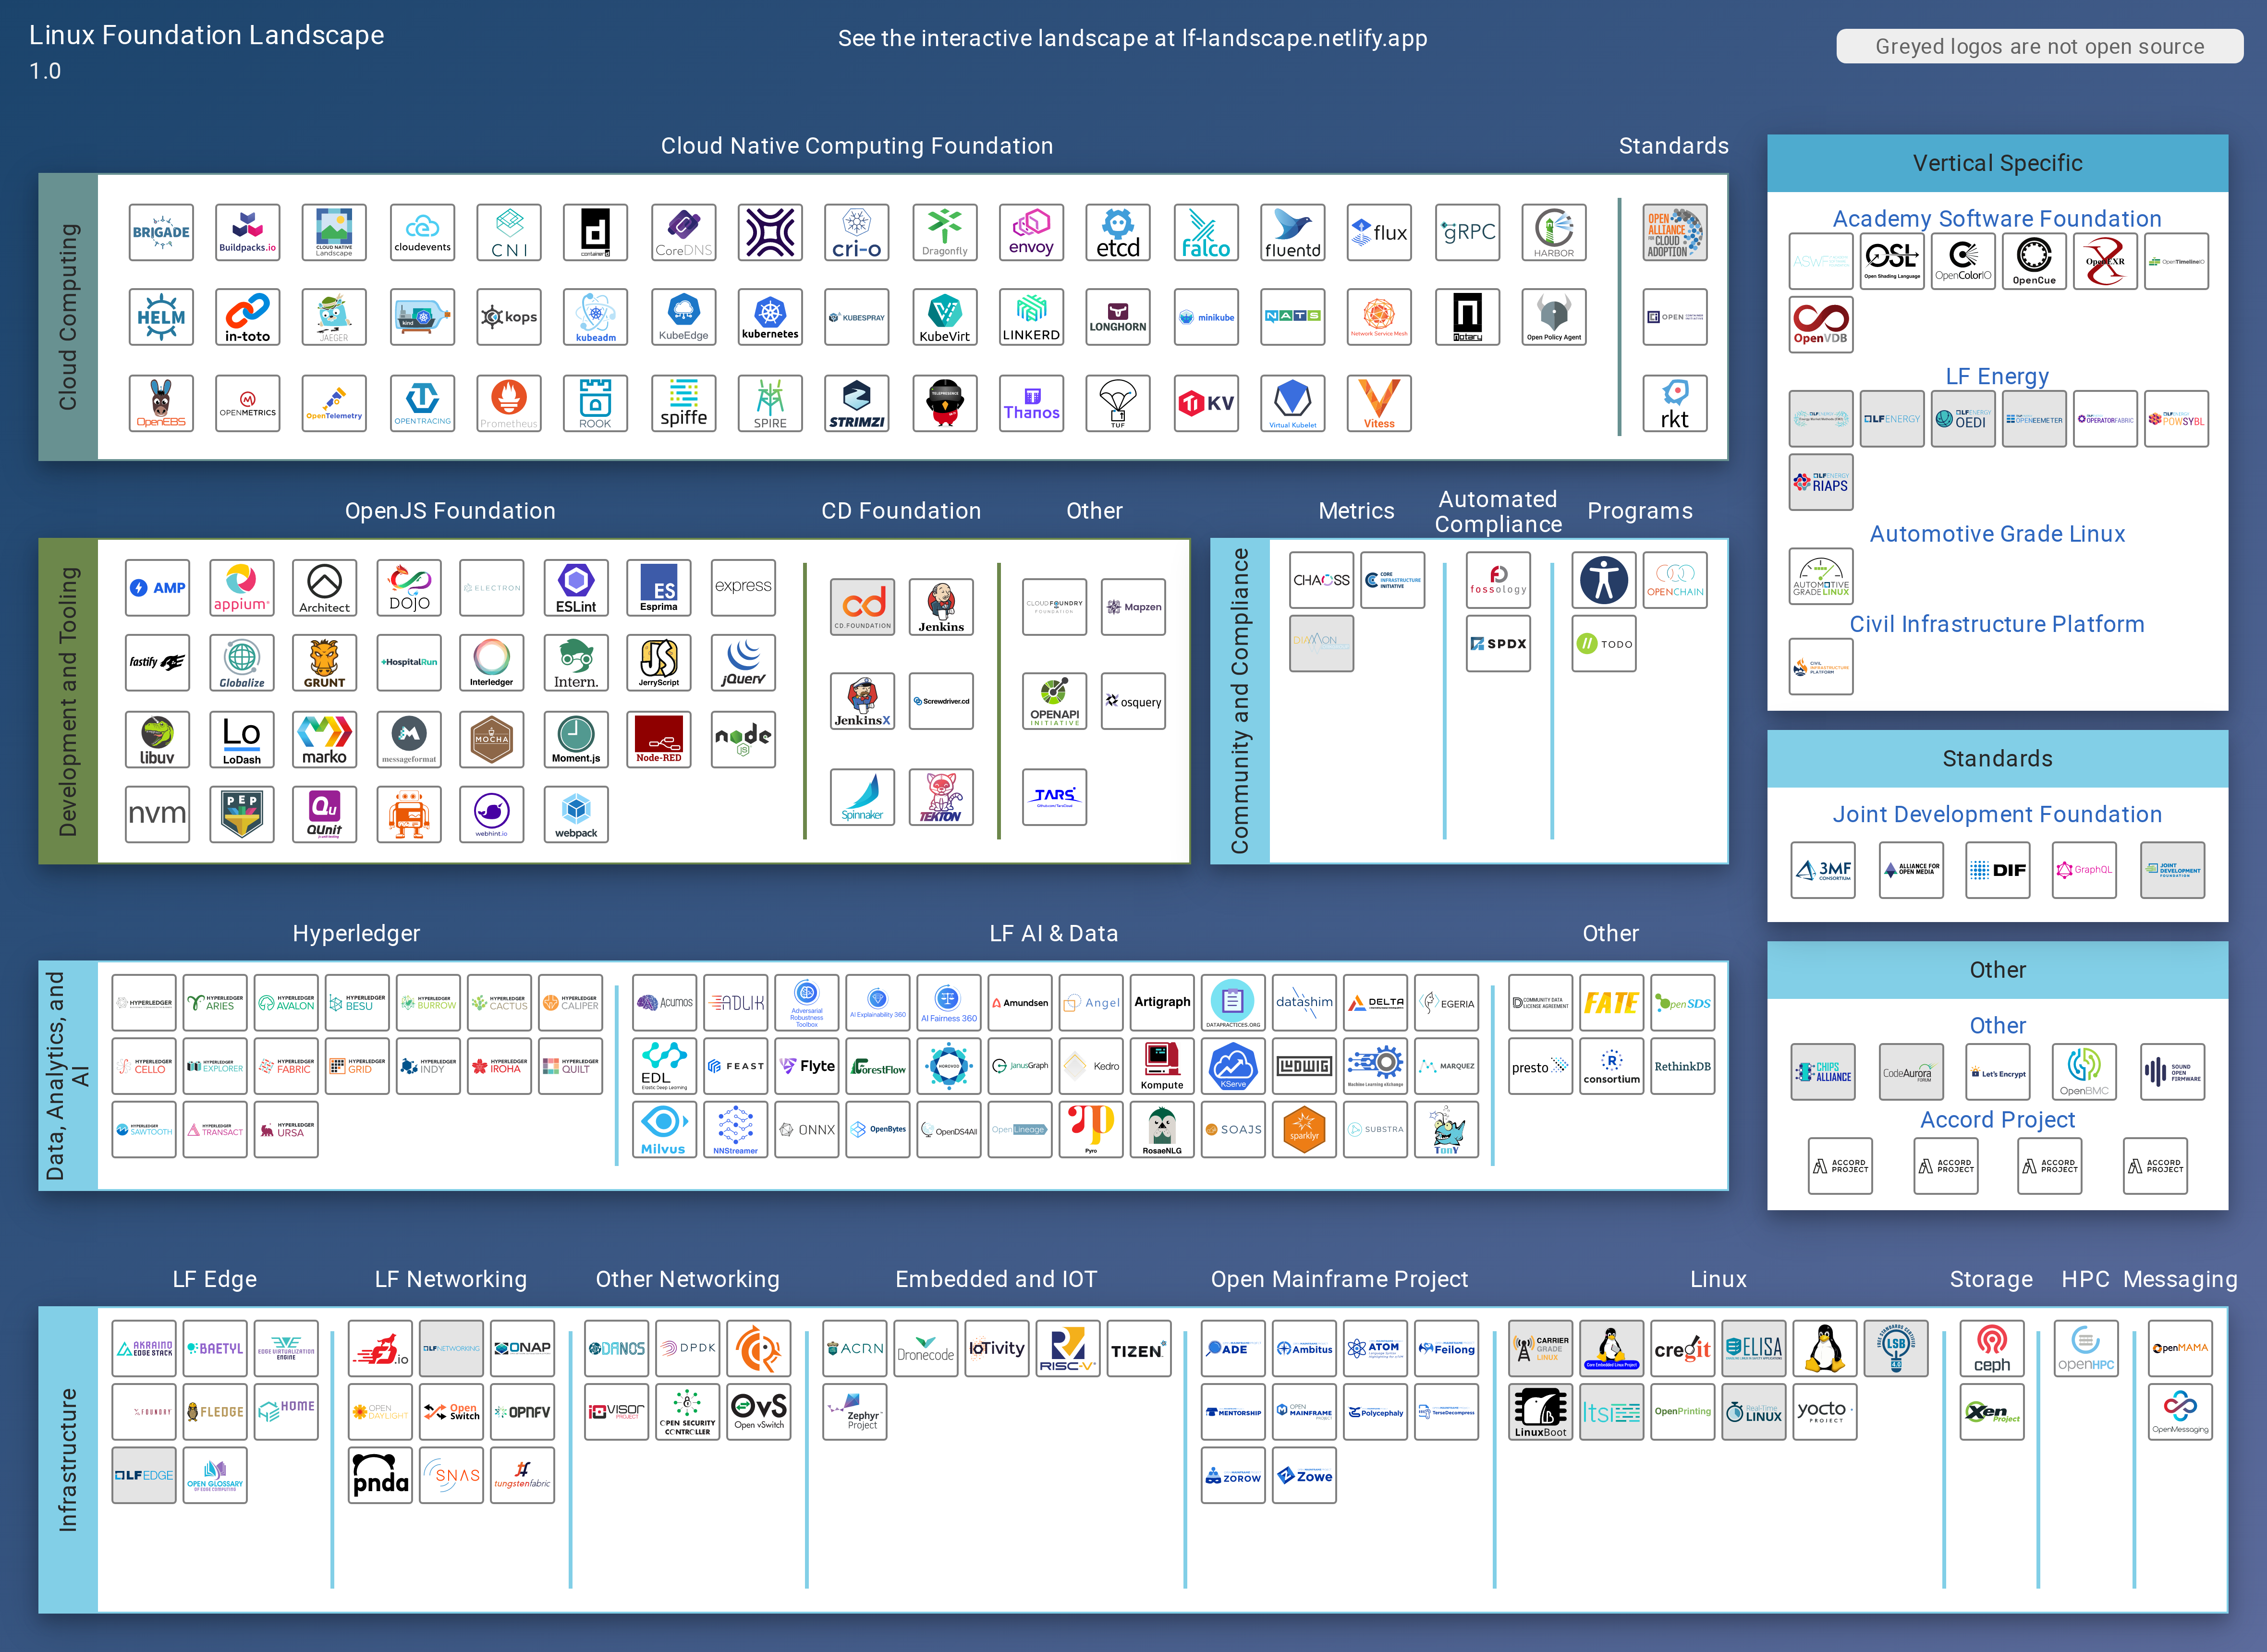This screenshot has width=2267, height=1652.
Task: Click the lf-landscape.netlify.app header text
Action: [x=1304, y=38]
